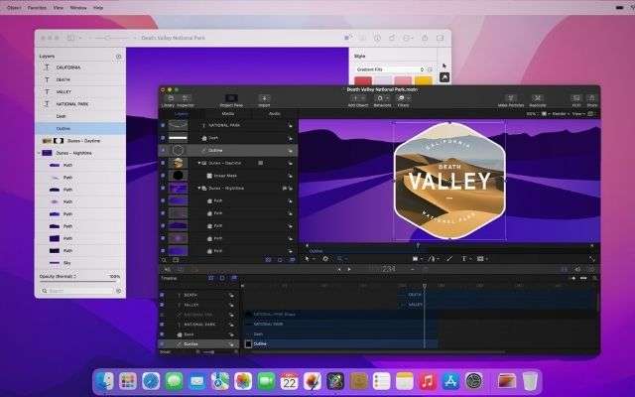
Task: Click full screen player icon below canvas
Action: [591, 258]
